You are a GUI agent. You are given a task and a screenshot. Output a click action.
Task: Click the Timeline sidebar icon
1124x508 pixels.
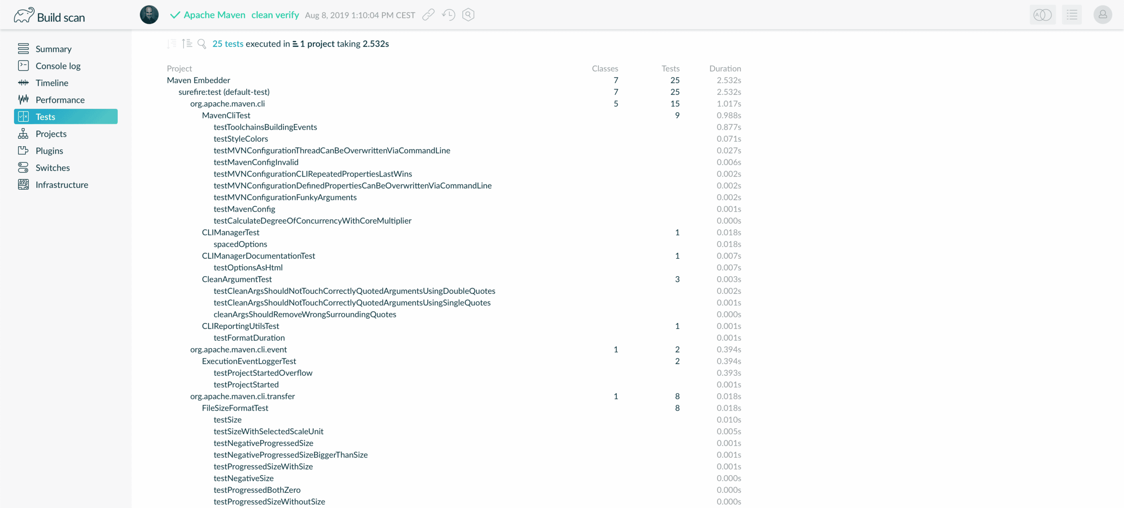click(x=23, y=83)
